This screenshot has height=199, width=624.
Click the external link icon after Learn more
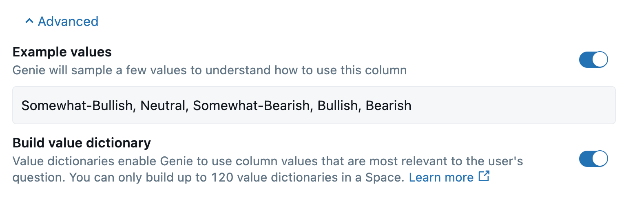coord(484,177)
